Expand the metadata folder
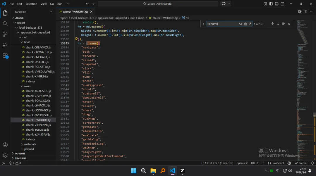 point(30,144)
